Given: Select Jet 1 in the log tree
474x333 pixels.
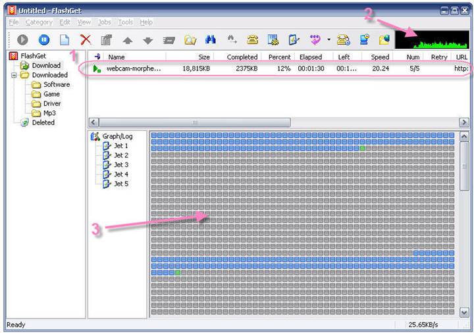Looking at the screenshot, I should click(x=121, y=145).
